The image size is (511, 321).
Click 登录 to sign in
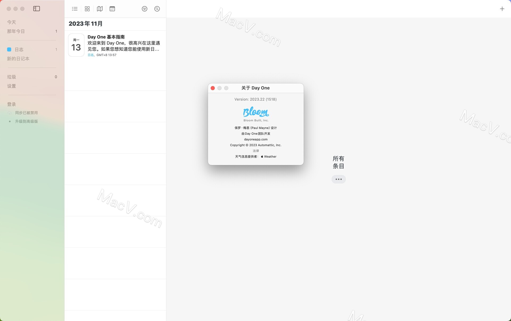click(x=11, y=104)
